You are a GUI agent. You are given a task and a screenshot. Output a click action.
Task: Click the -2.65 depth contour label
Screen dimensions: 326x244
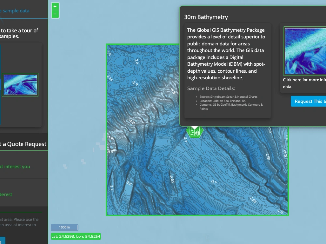click(172, 179)
